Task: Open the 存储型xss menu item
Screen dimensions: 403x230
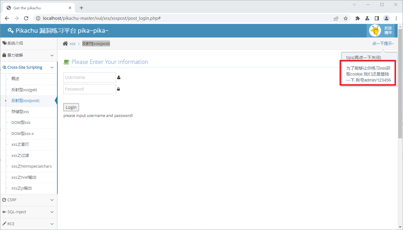Action: [20, 112]
